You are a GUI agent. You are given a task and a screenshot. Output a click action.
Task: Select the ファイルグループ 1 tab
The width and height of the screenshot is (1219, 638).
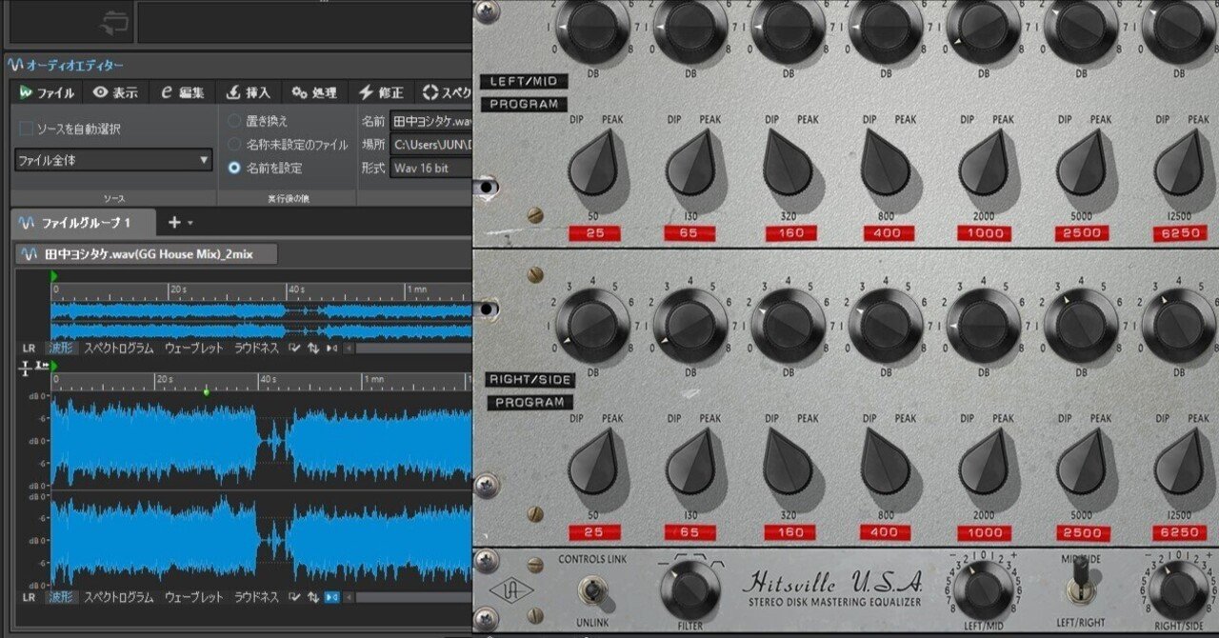pyautogui.click(x=84, y=223)
